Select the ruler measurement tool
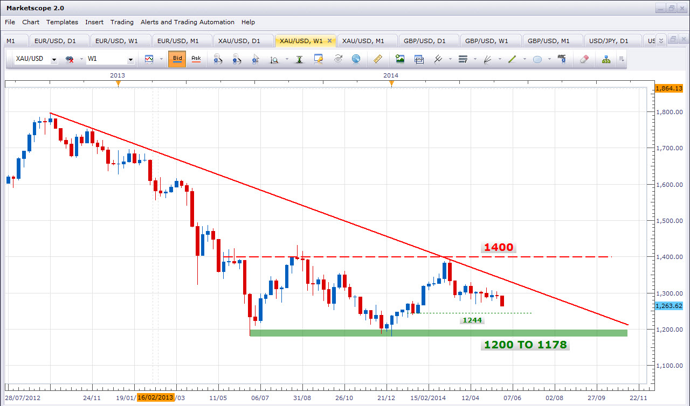Image resolution: width=690 pixels, height=406 pixels. [377, 59]
